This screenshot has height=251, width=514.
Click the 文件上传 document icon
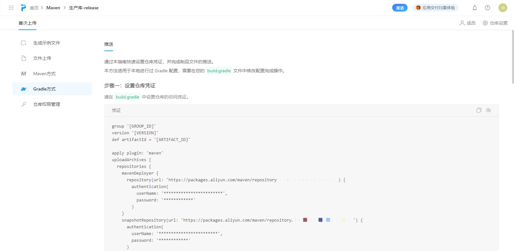click(24, 58)
